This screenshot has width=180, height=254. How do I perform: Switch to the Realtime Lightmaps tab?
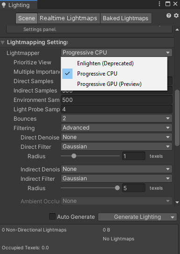68,18
